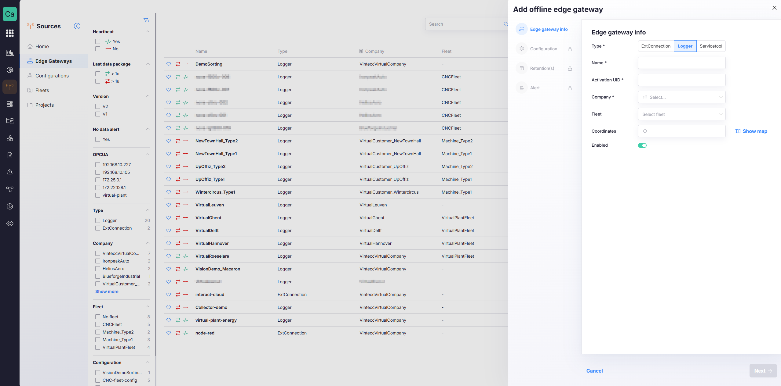Check the CNCFleet fleet filter

click(98, 324)
